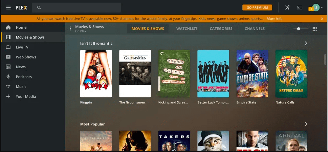
Task: Open the Better Luck Tomorrow poster
Action: pos(213,74)
